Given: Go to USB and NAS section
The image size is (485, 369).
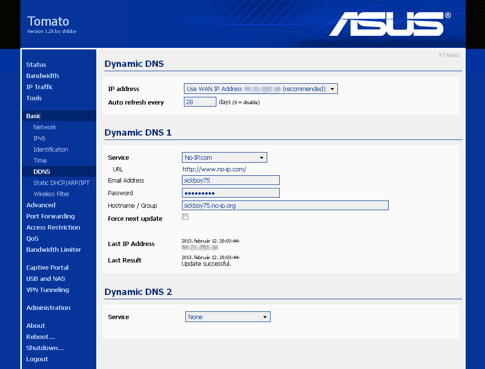Looking at the screenshot, I should [x=46, y=279].
